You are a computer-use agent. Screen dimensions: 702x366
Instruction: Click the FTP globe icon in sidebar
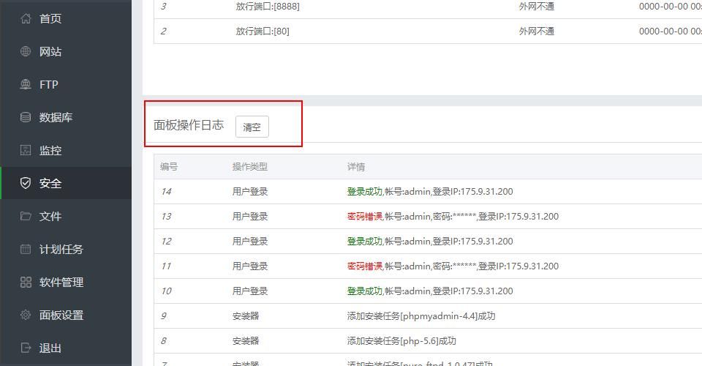coord(26,84)
